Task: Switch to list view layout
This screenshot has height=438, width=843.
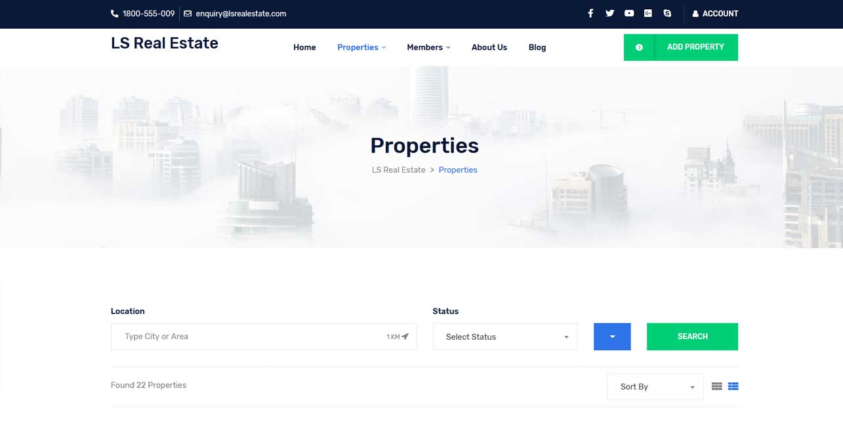Action: coord(733,386)
